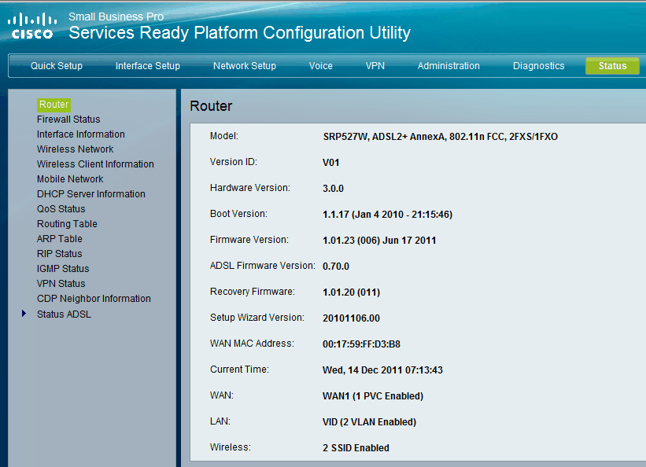Click Version ID value V01
This screenshot has height=467, width=646.
(330, 163)
